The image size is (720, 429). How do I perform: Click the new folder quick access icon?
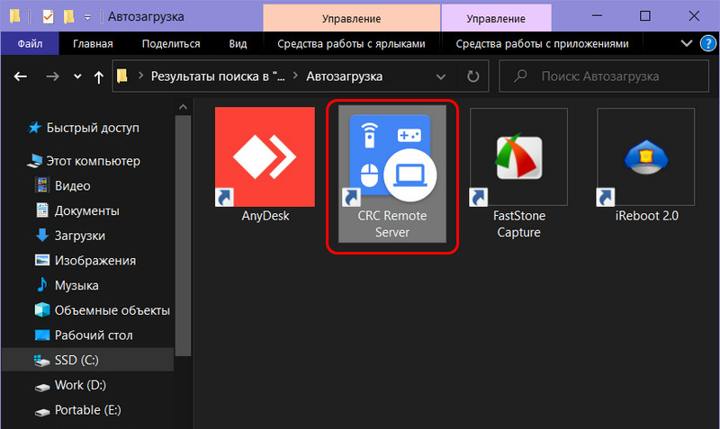click(69, 17)
